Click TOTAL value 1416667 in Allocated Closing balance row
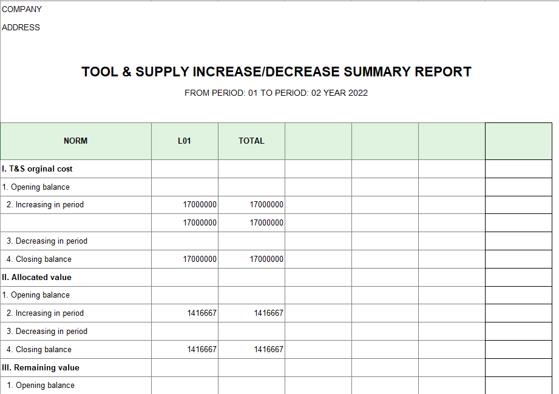 pos(268,349)
